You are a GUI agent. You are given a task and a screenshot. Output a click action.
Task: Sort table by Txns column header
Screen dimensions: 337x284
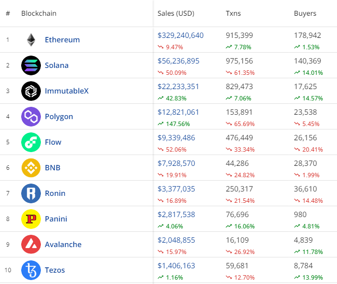click(x=234, y=13)
